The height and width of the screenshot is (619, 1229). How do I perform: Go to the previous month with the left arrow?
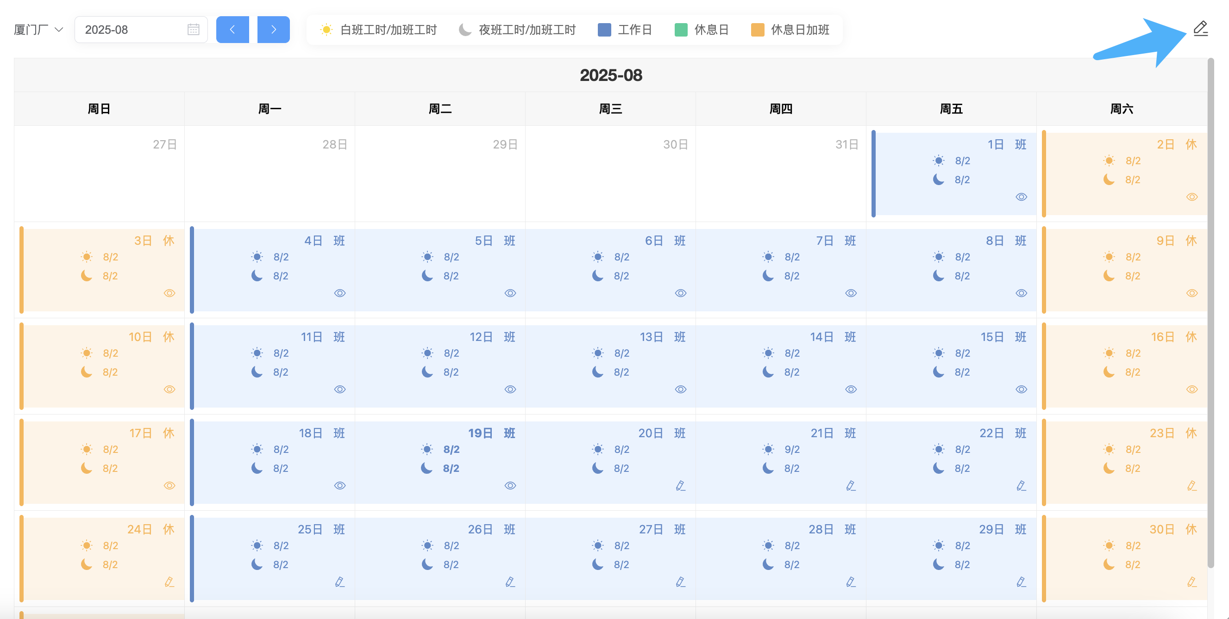click(x=232, y=30)
